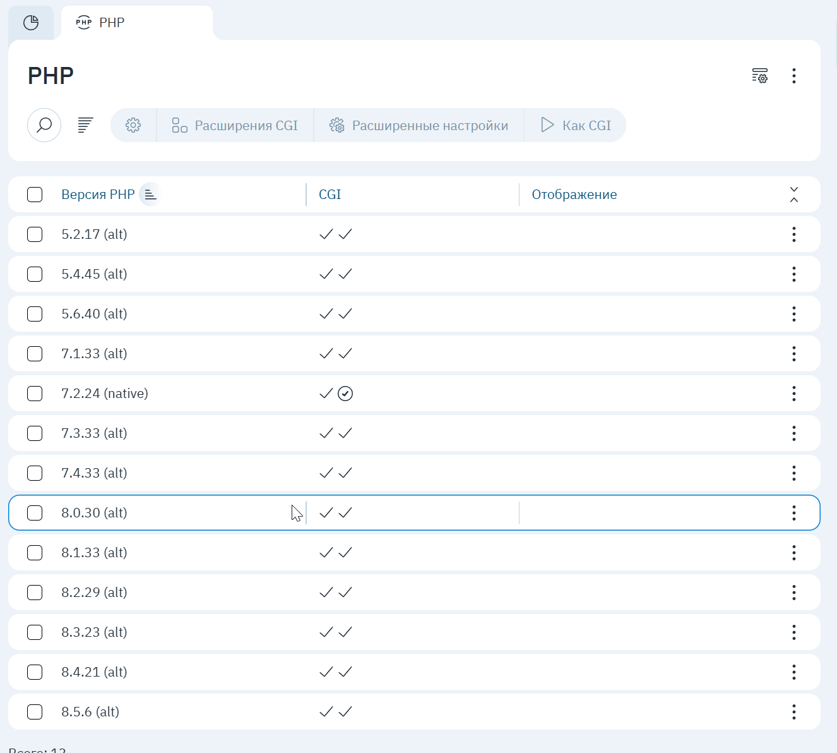Switch to the PHP tab
This screenshot has width=837, height=753.
click(x=136, y=23)
